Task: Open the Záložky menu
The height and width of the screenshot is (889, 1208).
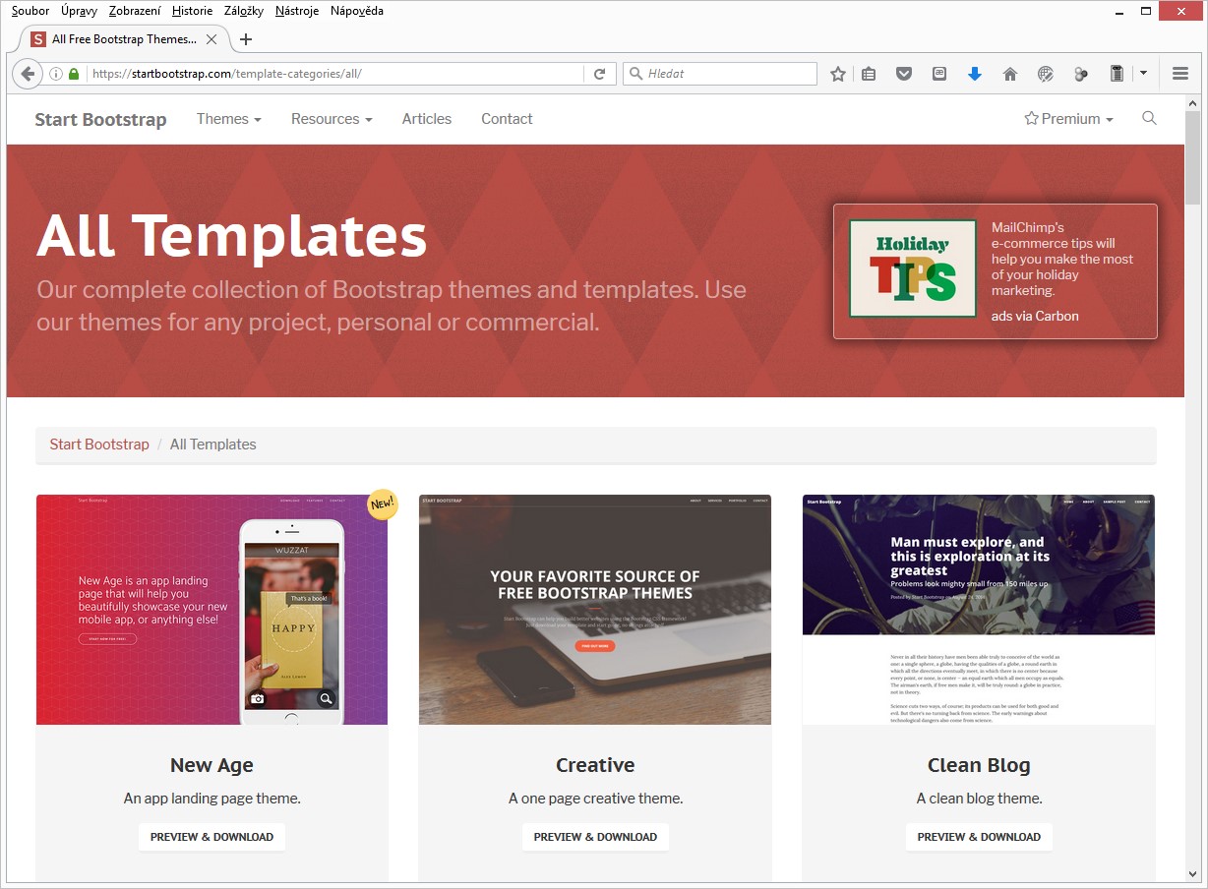Action: pyautogui.click(x=244, y=11)
